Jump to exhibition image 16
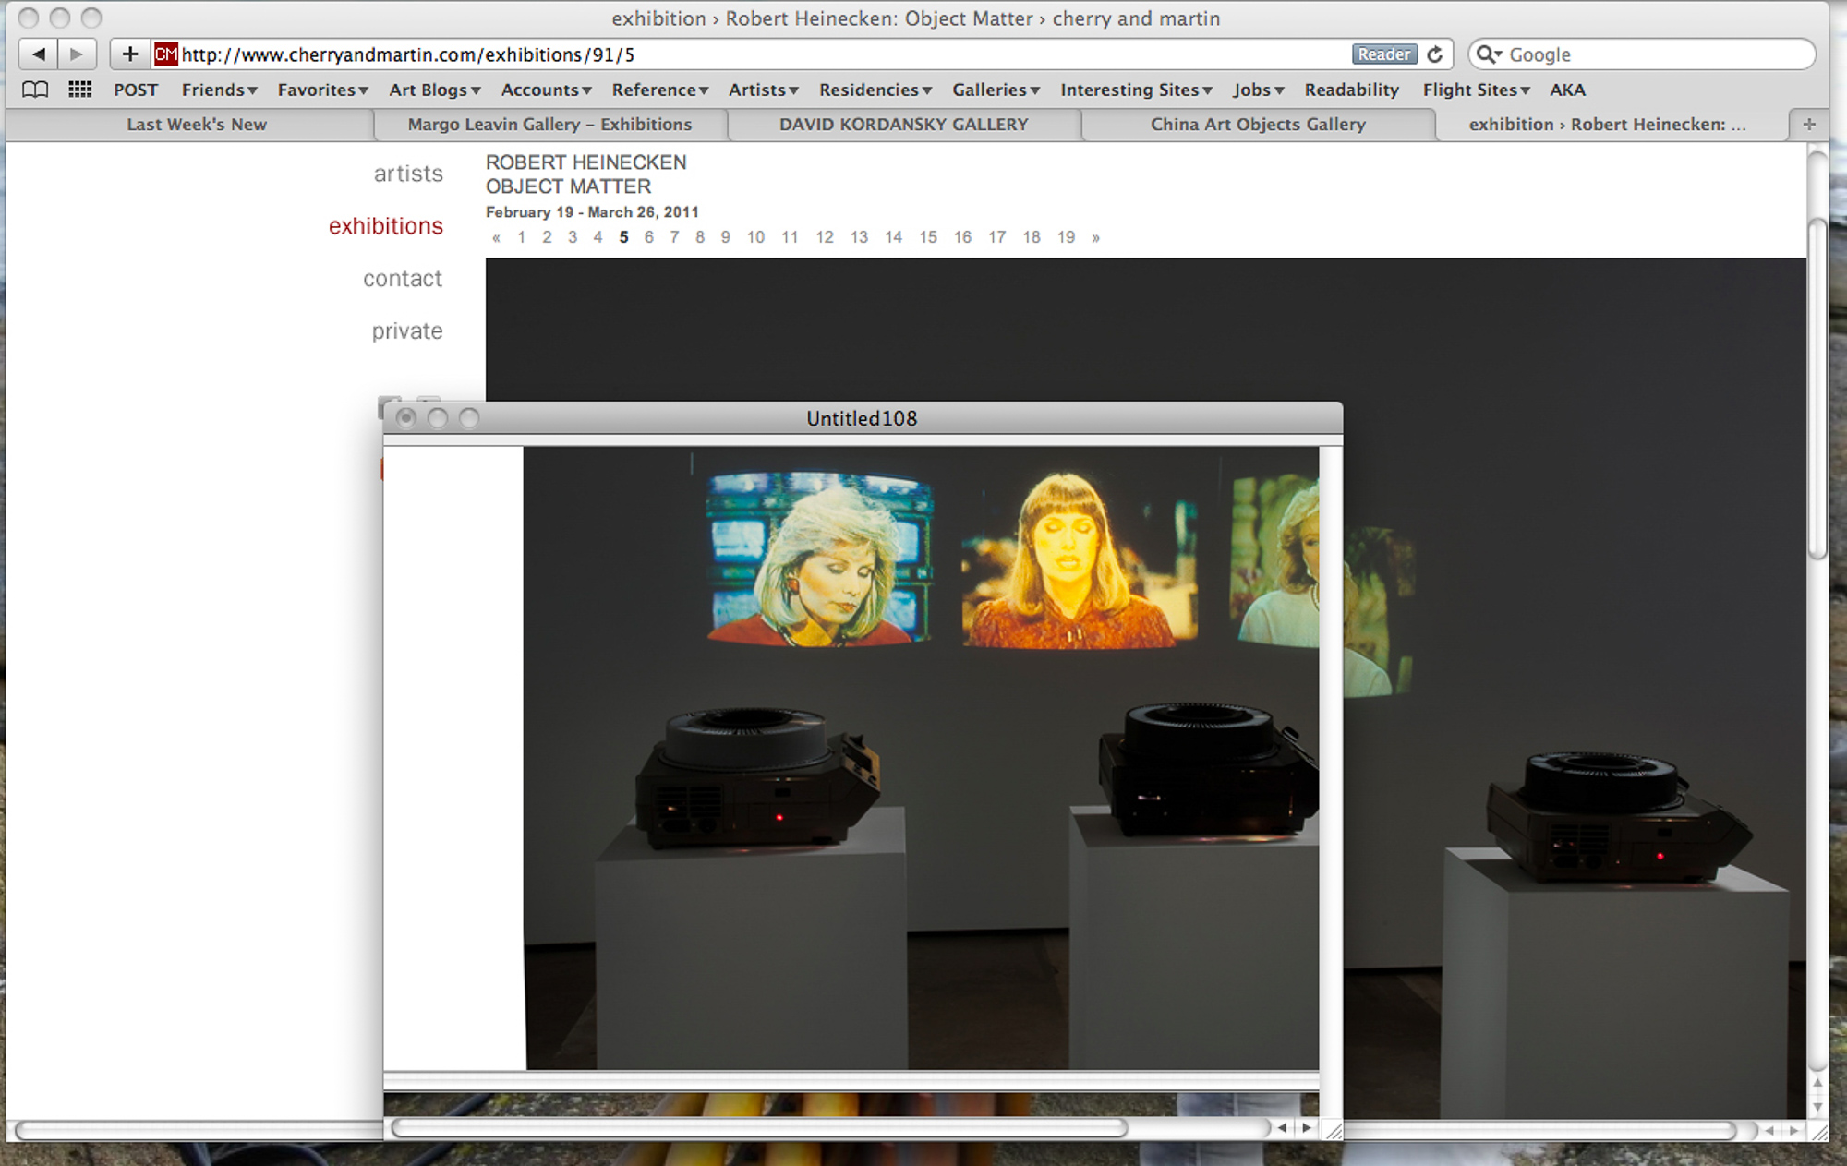Screen dimensions: 1847x1166 point(962,238)
